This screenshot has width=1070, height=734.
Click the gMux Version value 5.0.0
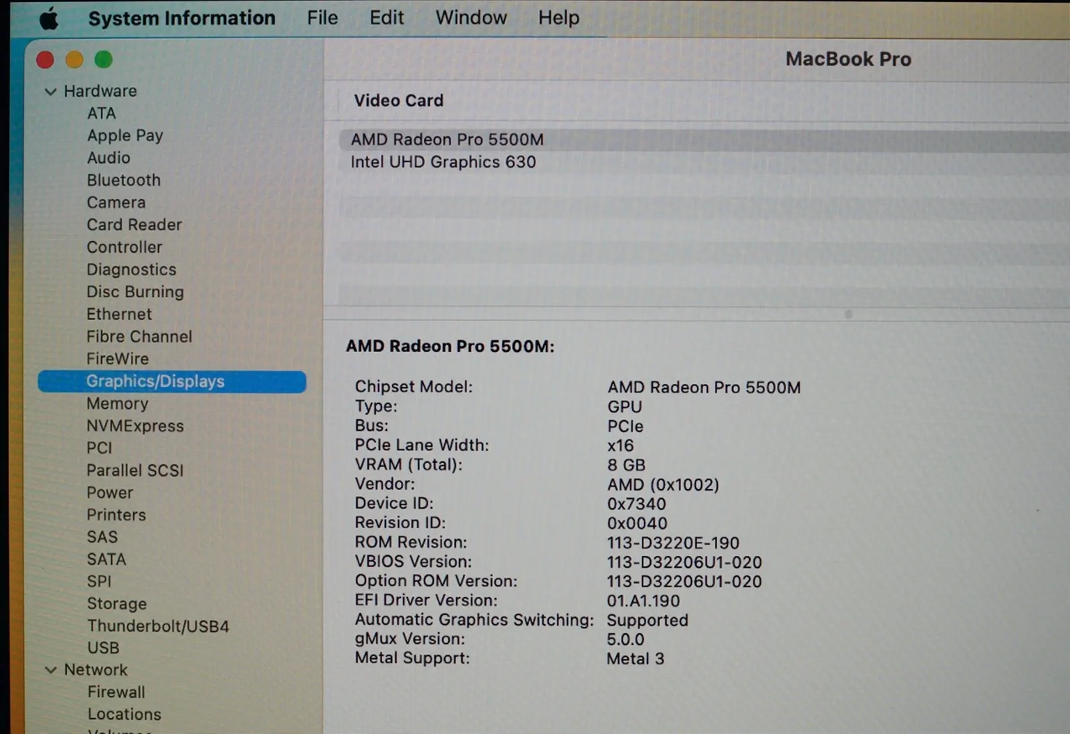pyautogui.click(x=625, y=640)
